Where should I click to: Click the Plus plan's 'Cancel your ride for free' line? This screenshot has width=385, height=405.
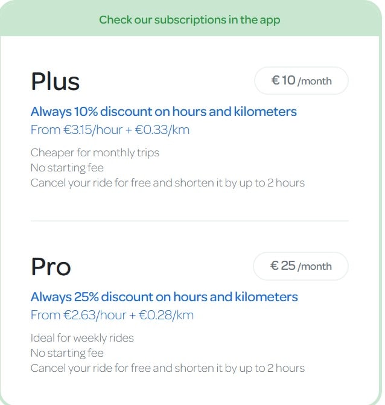coord(167,182)
